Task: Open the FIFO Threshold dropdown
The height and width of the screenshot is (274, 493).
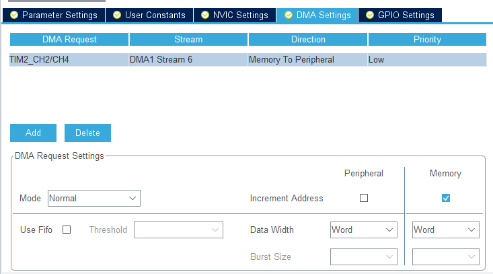Action: [179, 230]
